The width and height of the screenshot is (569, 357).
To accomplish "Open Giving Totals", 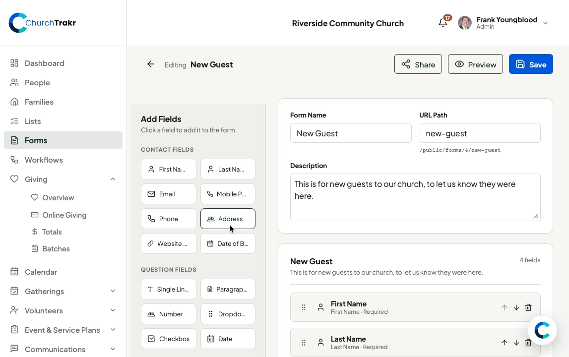I will [47, 232].
